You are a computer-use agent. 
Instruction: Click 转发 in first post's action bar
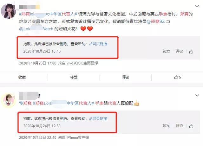click(x=74, y=77)
